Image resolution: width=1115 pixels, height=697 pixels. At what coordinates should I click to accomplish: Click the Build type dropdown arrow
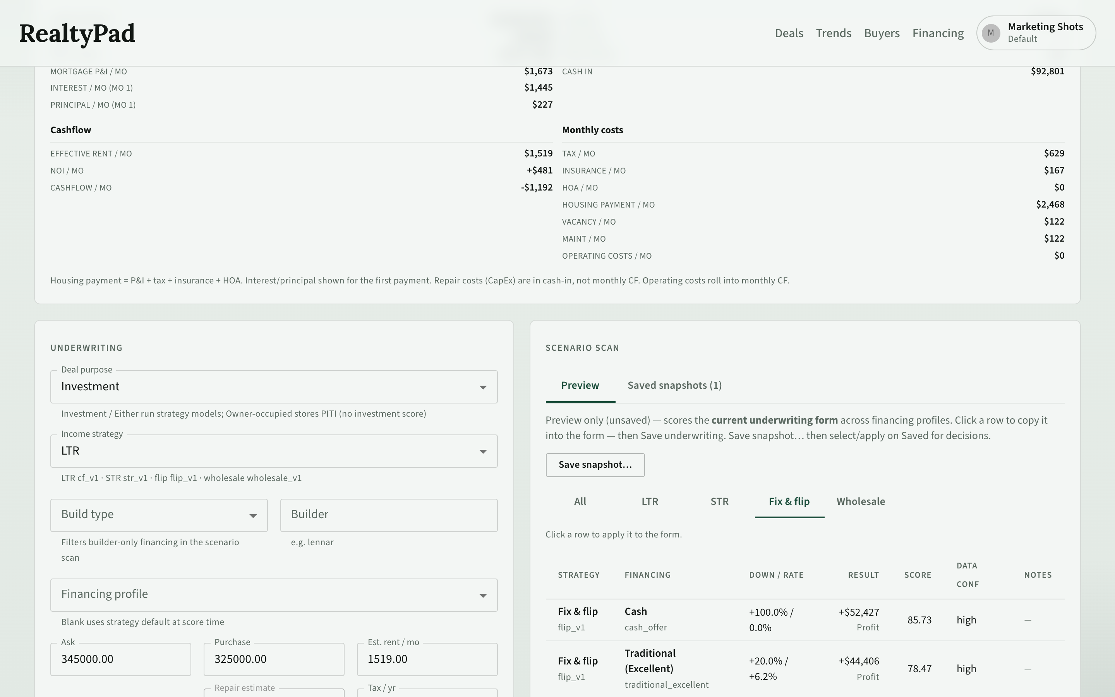[x=253, y=516]
